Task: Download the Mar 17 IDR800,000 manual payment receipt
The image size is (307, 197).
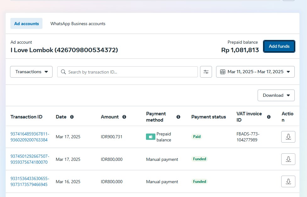Action: click(288, 159)
